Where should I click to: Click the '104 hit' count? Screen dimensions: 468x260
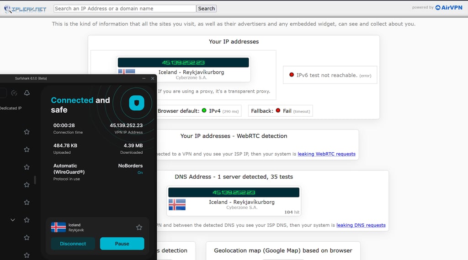pos(292,212)
